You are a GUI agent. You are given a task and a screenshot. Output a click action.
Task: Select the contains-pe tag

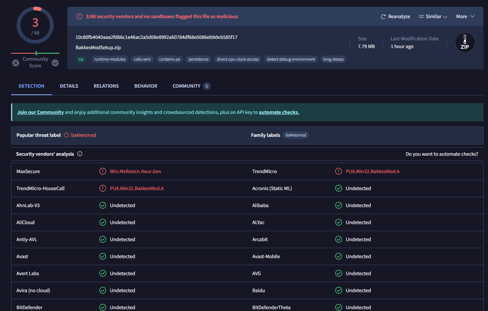pos(170,59)
